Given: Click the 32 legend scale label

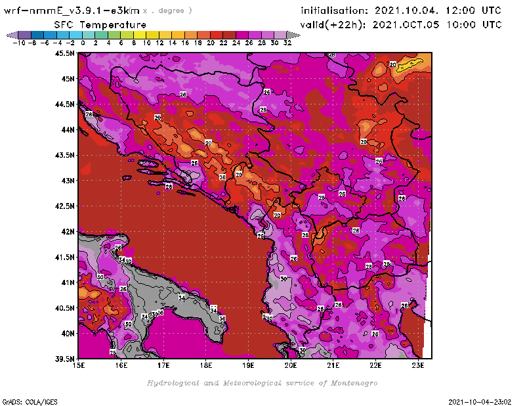Looking at the screenshot, I should [x=287, y=43].
